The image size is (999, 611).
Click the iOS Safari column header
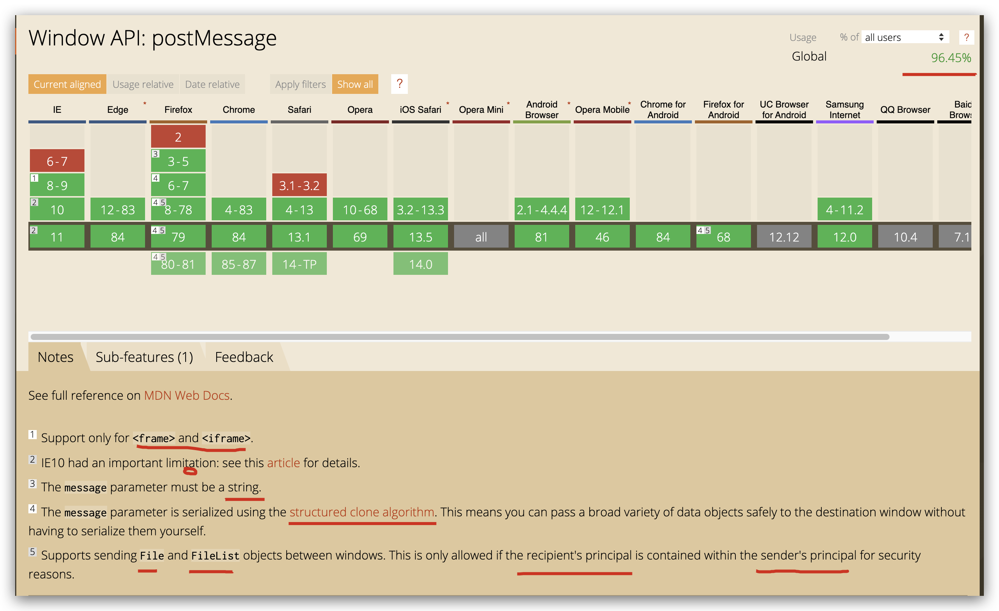pos(420,109)
